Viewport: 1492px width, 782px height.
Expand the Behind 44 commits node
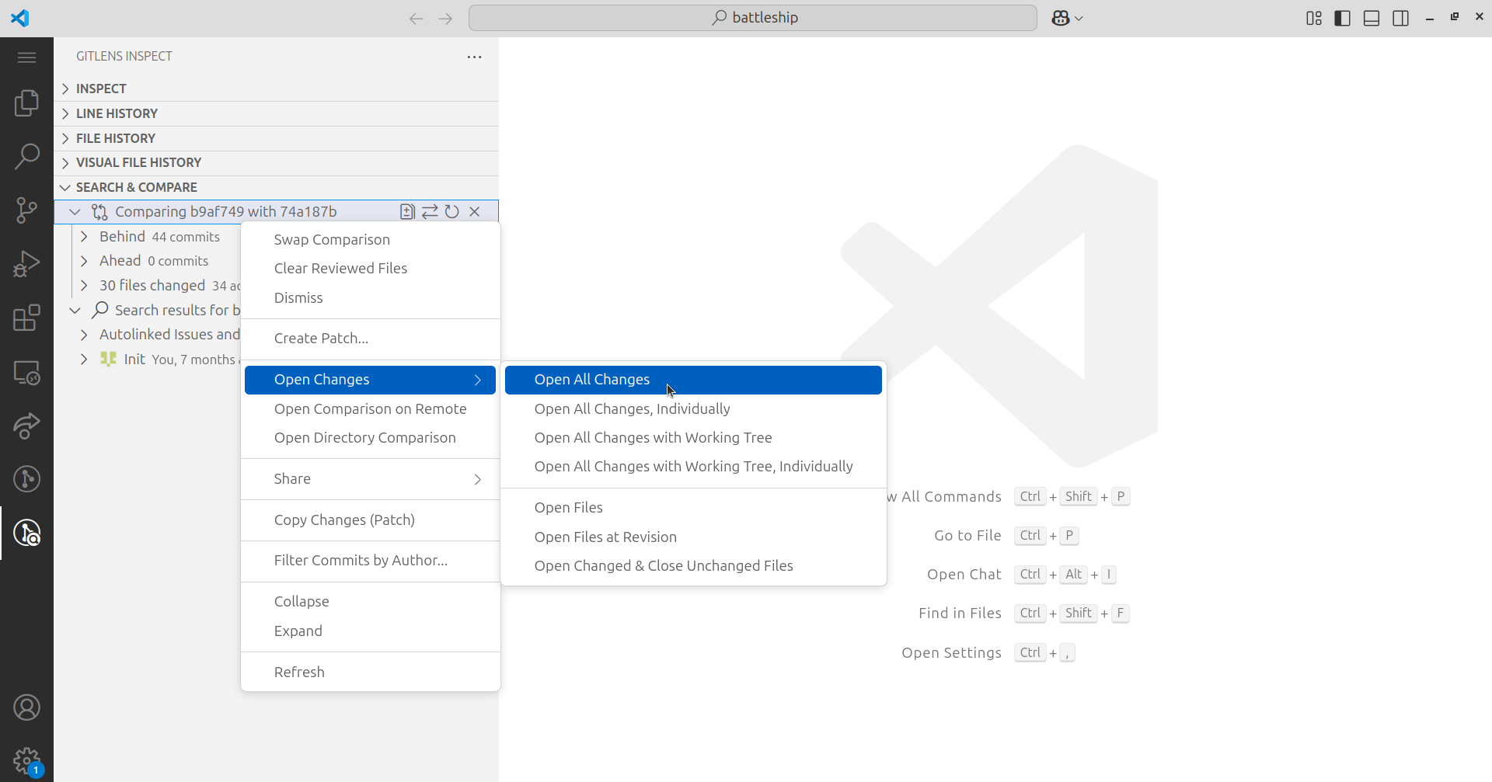(84, 237)
